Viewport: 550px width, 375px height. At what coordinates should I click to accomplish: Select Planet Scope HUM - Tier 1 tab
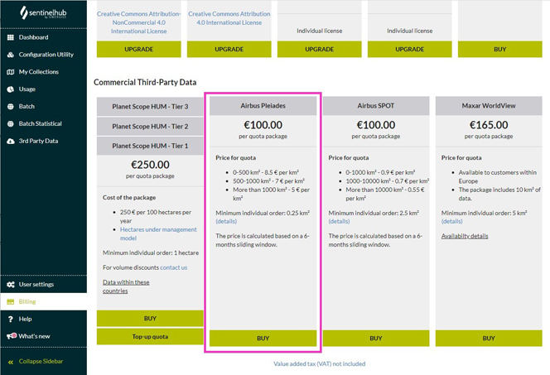[150, 146]
